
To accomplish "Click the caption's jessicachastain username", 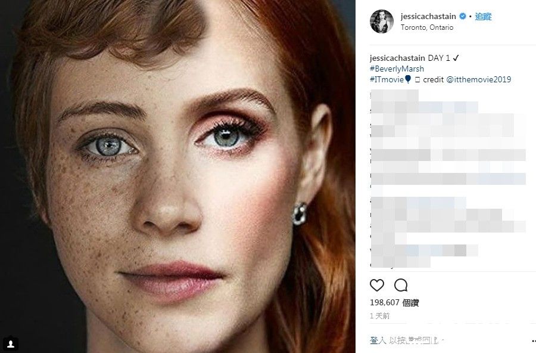I will (397, 58).
